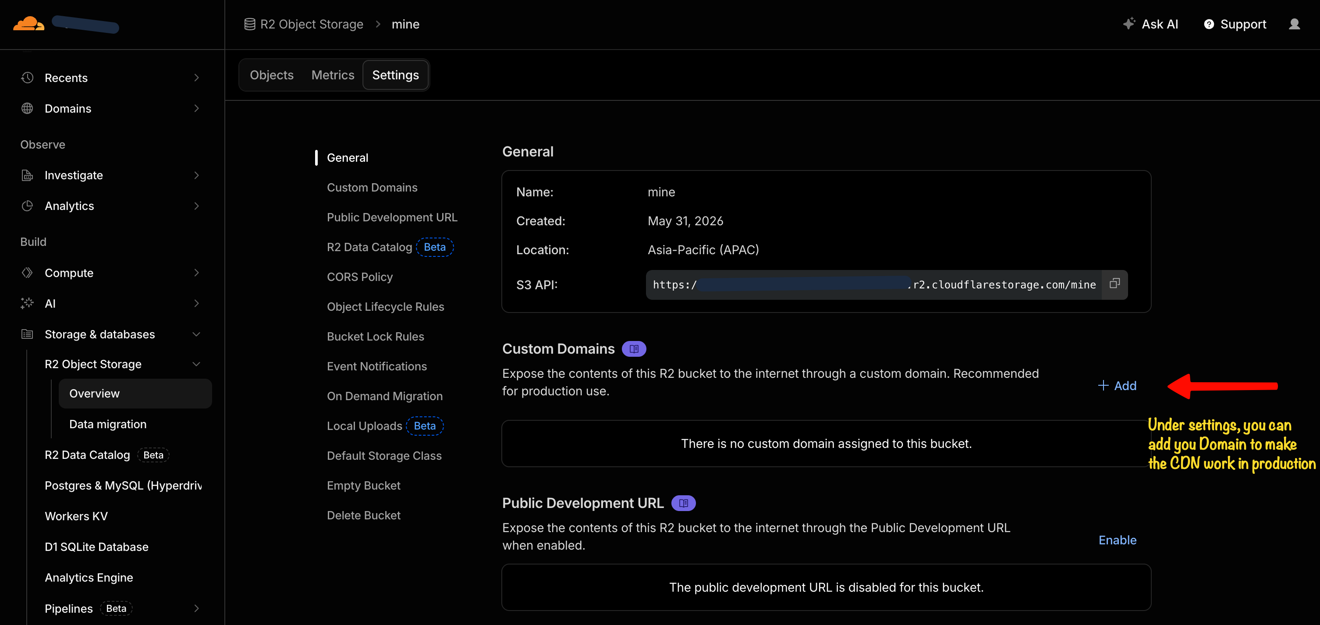Click the Asia-Pacific (APAC) location value
Viewport: 1320px width, 625px height.
(x=703, y=249)
